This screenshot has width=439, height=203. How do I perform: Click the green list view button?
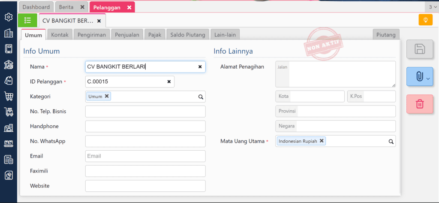click(x=27, y=21)
